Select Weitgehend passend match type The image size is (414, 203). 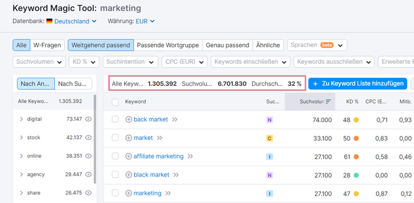(101, 45)
